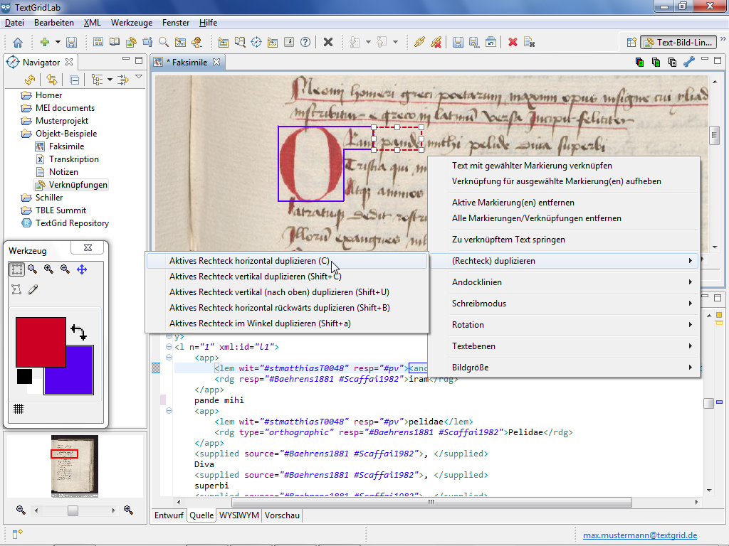Toggle Link with Editor arrows in Navigator

click(51, 80)
